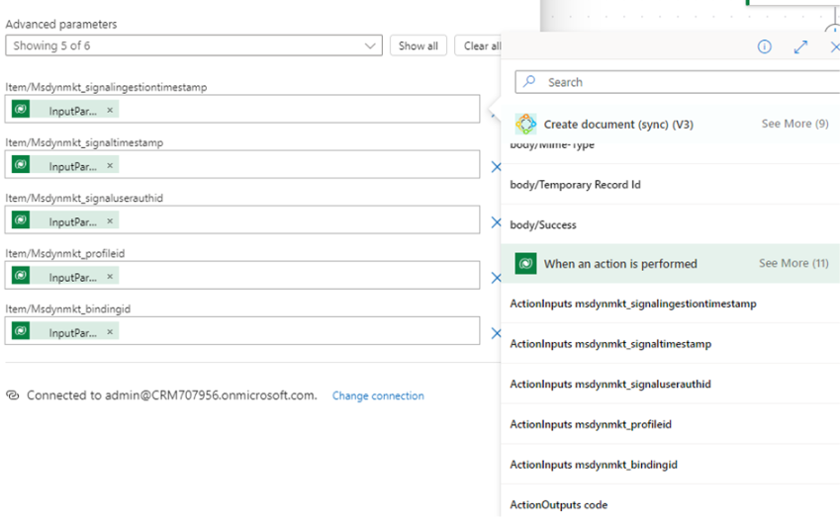The height and width of the screenshot is (524, 840).
Task: Expand the dynamic content panel with arrows icon
Action: coord(800,47)
